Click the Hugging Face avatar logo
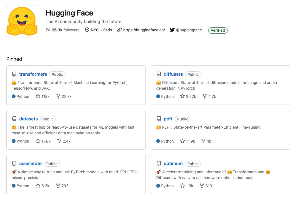This screenshot has width=296, height=199. (22, 21)
